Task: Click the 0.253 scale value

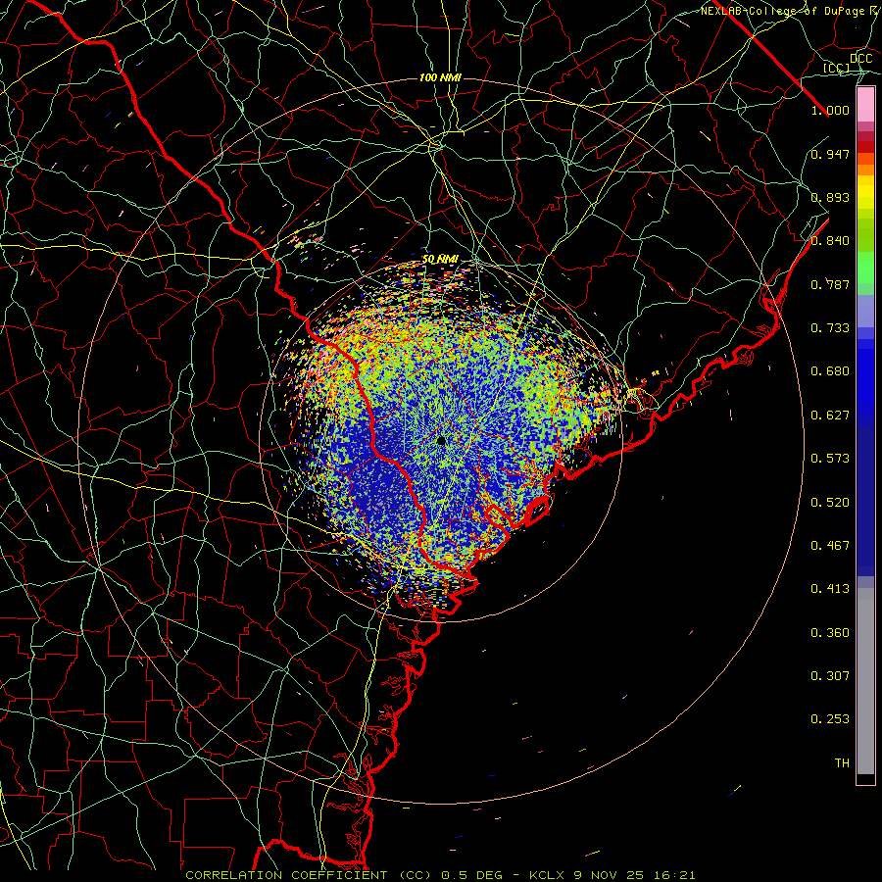Action: click(x=830, y=719)
